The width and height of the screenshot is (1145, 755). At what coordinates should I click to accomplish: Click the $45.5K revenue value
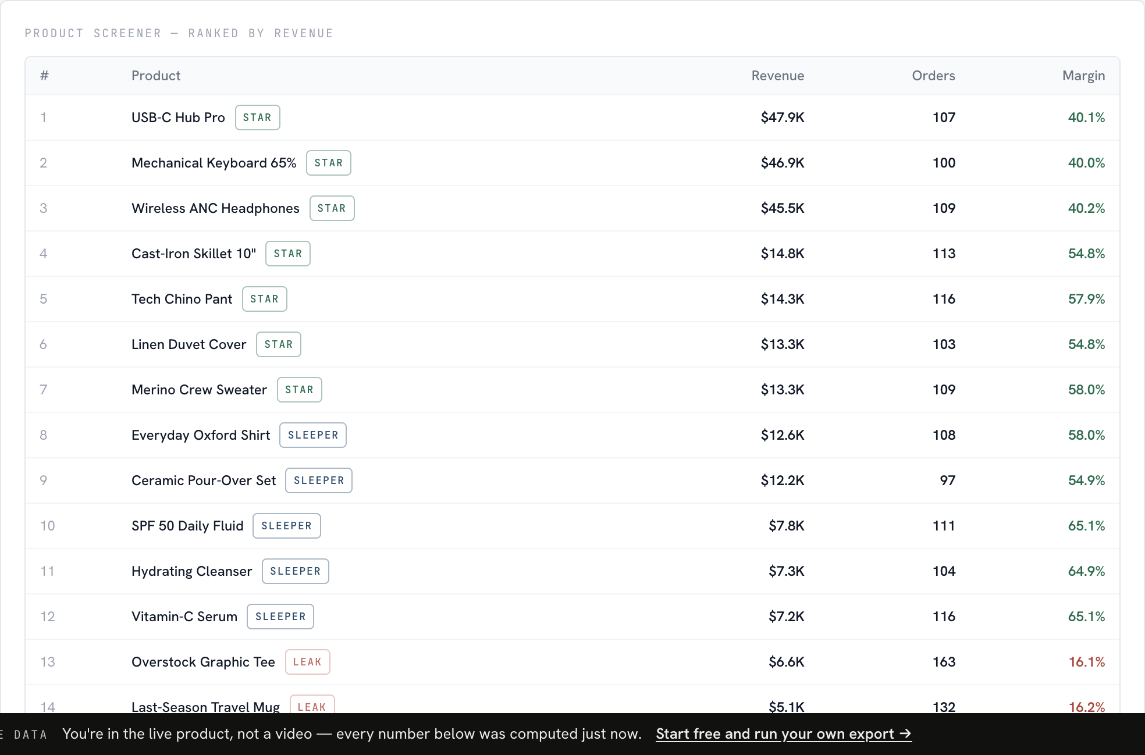pos(783,208)
